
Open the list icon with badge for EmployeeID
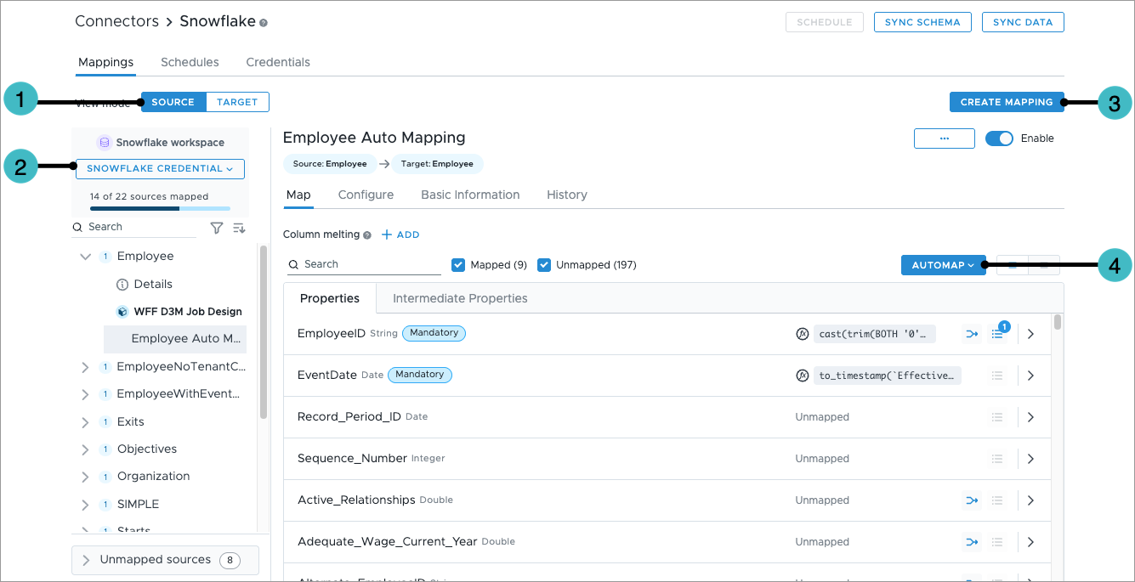click(x=998, y=334)
